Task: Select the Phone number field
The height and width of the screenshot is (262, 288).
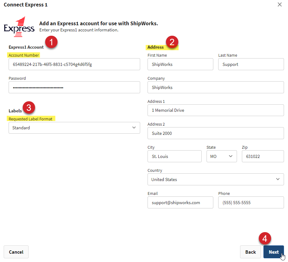Action: [x=251, y=203]
